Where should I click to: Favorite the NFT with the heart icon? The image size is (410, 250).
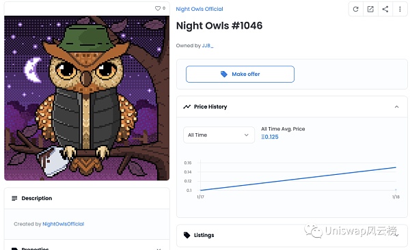(158, 8)
